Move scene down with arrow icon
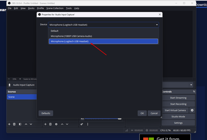This screenshot has height=140, width=207. pyautogui.click(x=31, y=124)
